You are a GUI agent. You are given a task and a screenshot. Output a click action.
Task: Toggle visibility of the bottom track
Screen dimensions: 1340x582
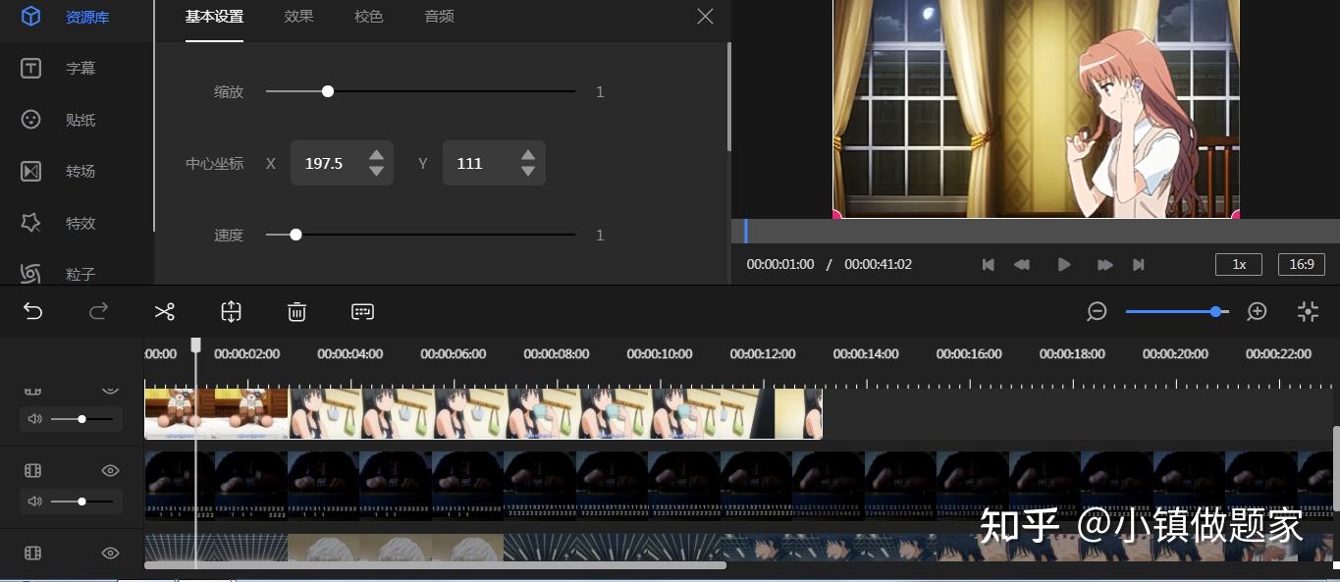[110, 553]
